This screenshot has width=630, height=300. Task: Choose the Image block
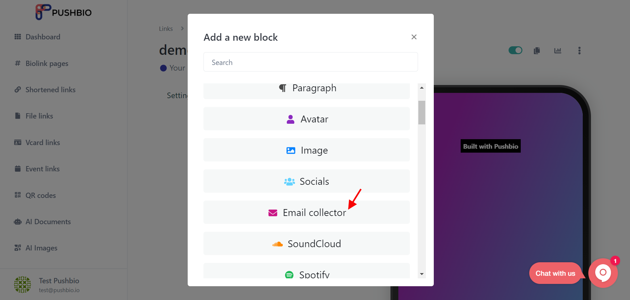(x=306, y=150)
